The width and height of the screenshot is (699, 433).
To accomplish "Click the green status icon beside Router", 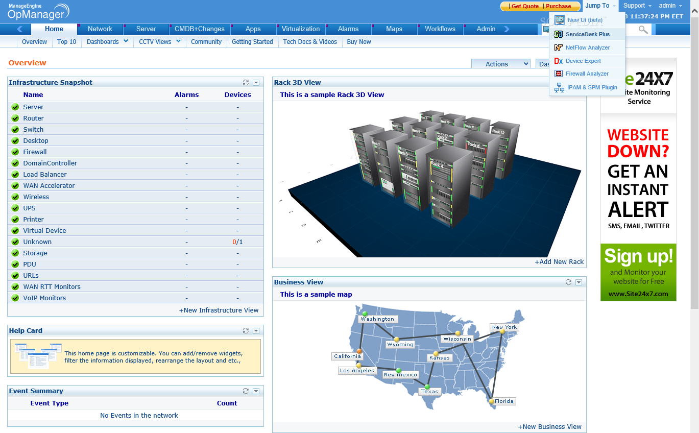I will click(15, 118).
